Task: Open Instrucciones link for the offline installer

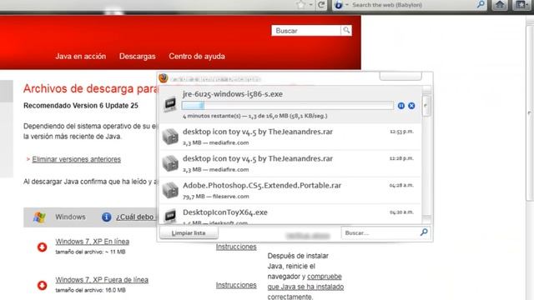Action: (x=236, y=285)
